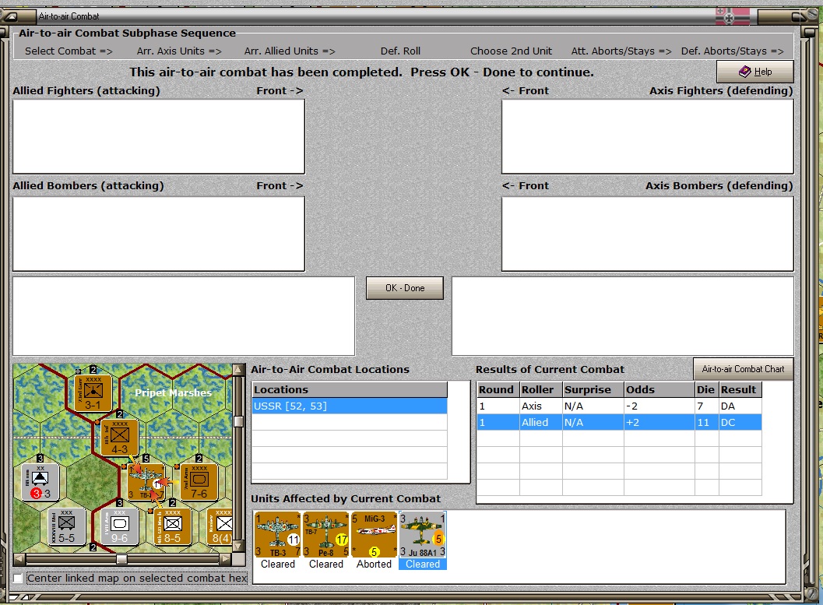
Task: Click map scroll down arrow
Action: click(238, 547)
